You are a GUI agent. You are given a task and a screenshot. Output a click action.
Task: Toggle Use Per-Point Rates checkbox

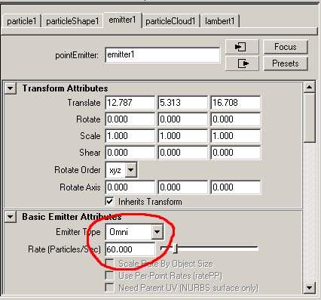click(110, 275)
